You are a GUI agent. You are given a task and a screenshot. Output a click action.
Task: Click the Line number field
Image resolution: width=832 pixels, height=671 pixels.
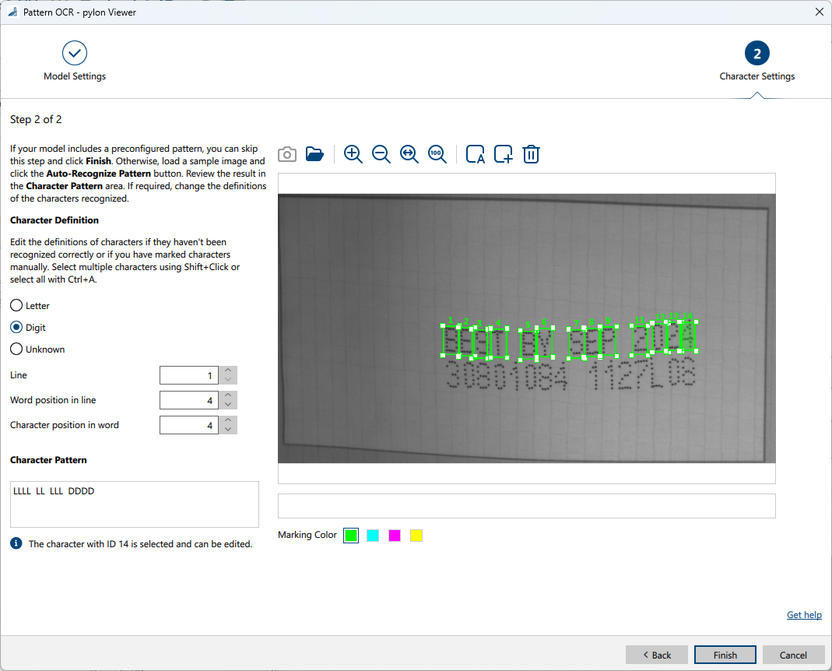click(x=189, y=375)
